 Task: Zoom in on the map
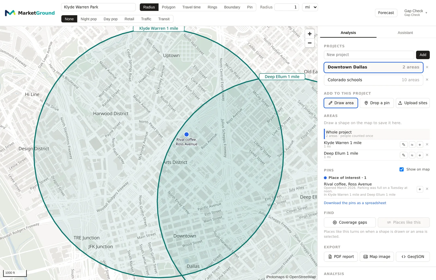(x=310, y=34)
